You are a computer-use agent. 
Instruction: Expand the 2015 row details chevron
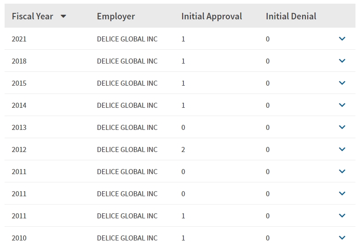coord(342,83)
